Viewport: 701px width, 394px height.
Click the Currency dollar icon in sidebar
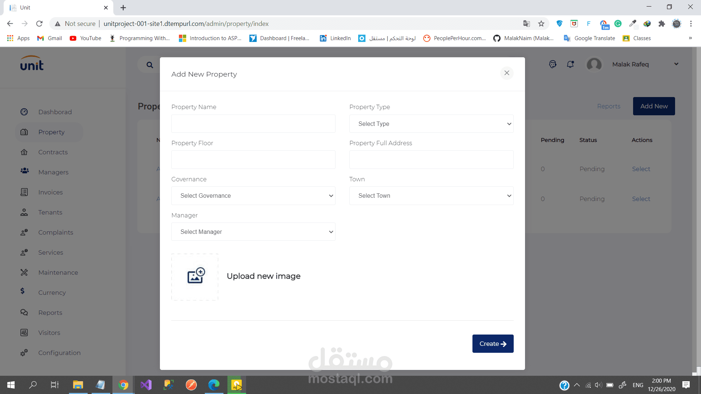point(23,291)
